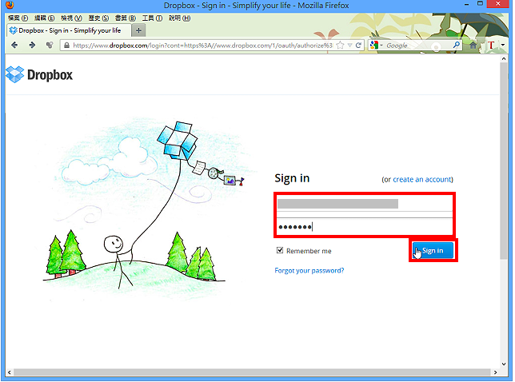The image size is (515, 382).
Task: Reload the page with the refresh icon
Action: click(358, 46)
